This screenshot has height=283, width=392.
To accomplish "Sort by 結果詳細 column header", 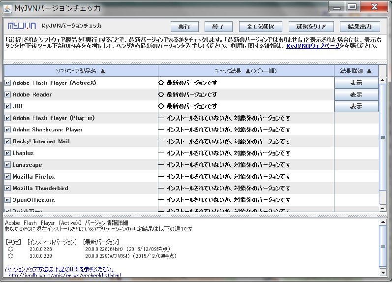I will pos(356,71).
